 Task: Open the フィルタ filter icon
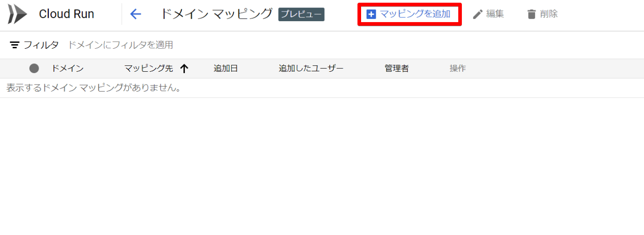[x=15, y=45]
